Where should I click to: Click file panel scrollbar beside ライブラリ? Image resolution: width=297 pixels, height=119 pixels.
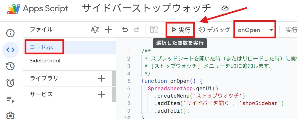(114, 78)
